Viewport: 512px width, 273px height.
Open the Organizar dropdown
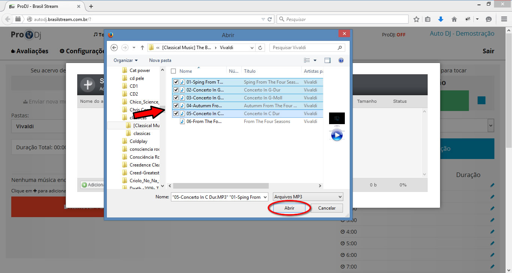[126, 60]
